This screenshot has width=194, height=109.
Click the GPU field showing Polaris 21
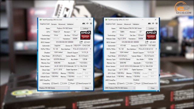pyautogui.click(x=57, y=32)
